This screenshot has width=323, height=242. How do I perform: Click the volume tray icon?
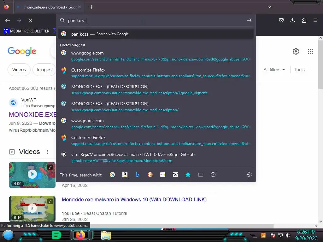coord(288,235)
